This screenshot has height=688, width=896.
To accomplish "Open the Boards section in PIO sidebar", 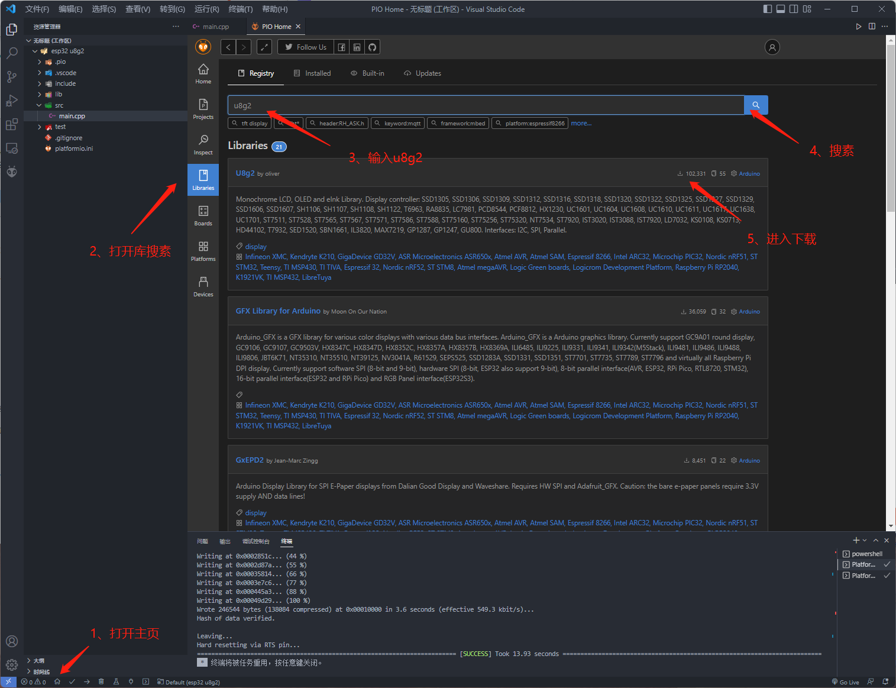I will tap(203, 215).
